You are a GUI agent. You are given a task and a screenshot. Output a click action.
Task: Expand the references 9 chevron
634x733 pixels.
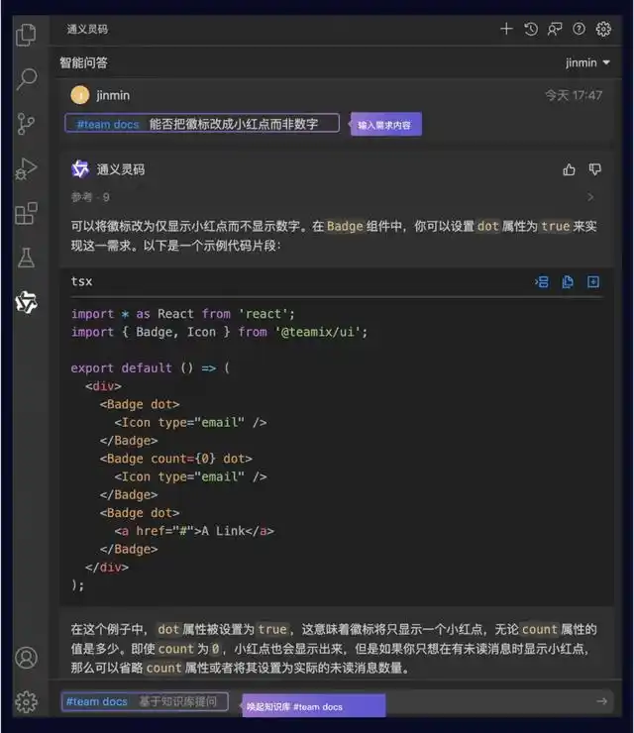tap(591, 197)
